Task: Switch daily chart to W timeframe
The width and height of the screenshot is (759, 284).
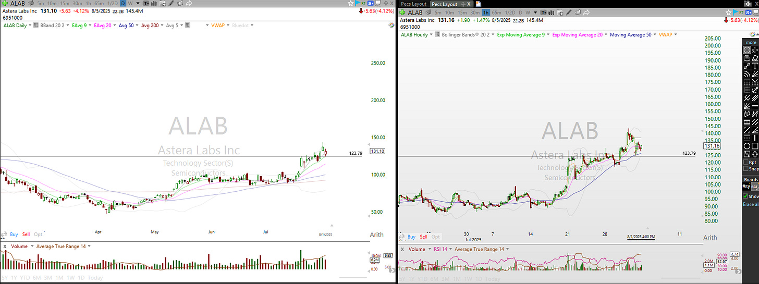Action: point(130,3)
